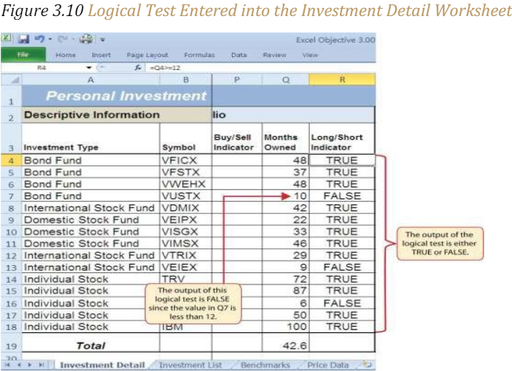
Task: Select row 4 header
Action: (x=11, y=161)
